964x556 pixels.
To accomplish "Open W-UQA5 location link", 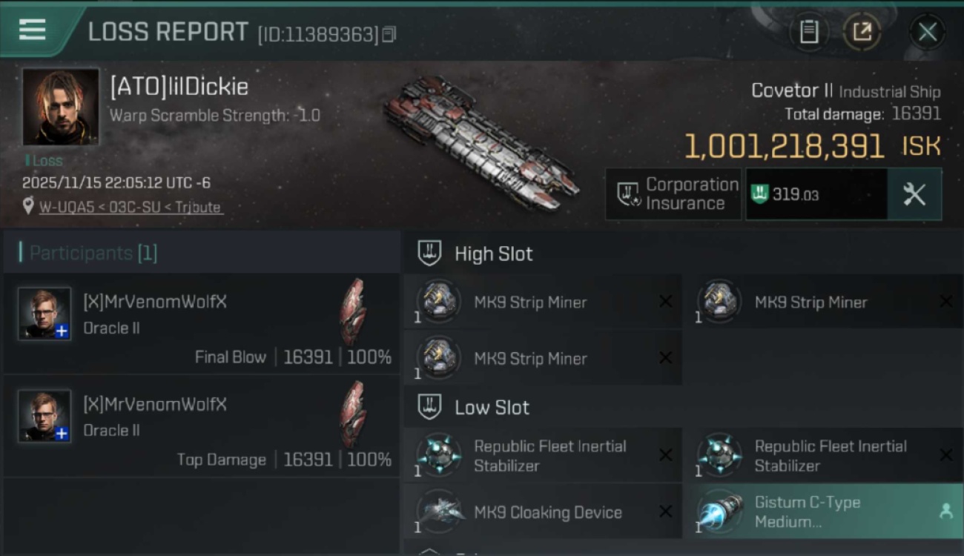I will pos(130,208).
